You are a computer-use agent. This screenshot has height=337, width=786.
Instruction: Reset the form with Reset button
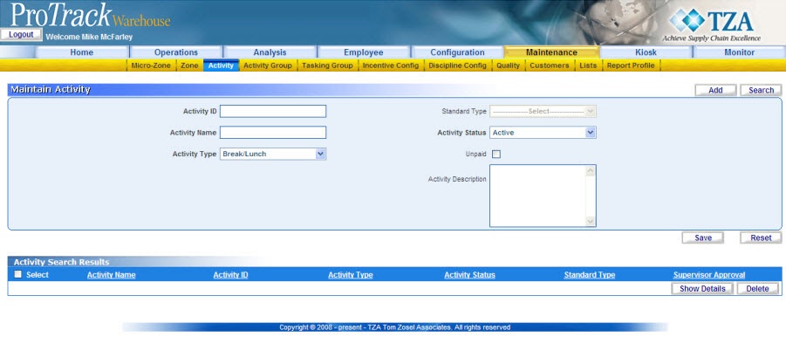(x=761, y=237)
